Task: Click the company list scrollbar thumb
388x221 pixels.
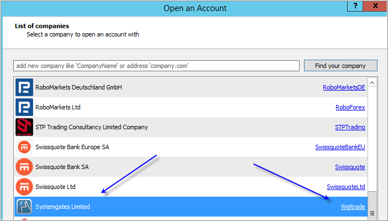Action: [x=372, y=206]
